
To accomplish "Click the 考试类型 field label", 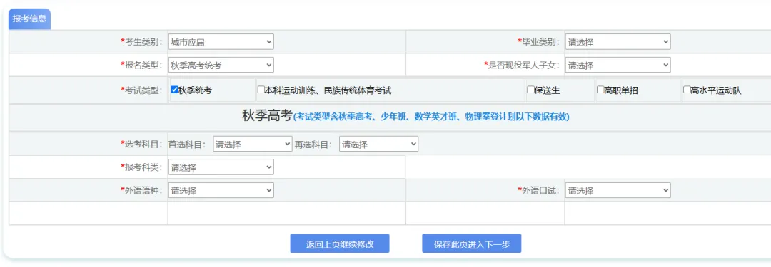I will pyautogui.click(x=141, y=90).
